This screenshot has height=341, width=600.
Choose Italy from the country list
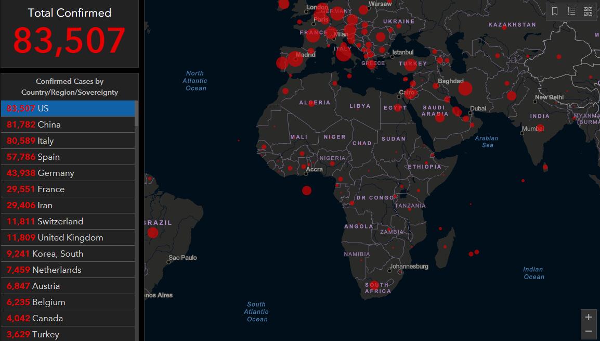pyautogui.click(x=68, y=141)
